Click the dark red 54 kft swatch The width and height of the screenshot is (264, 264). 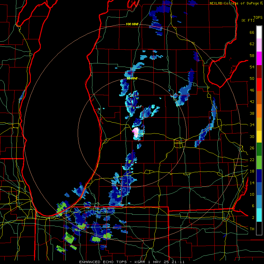pyautogui.click(x=259, y=71)
